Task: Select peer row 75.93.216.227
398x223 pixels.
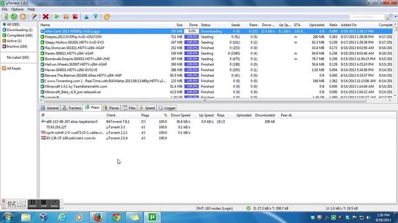Action: [x=218, y=127]
